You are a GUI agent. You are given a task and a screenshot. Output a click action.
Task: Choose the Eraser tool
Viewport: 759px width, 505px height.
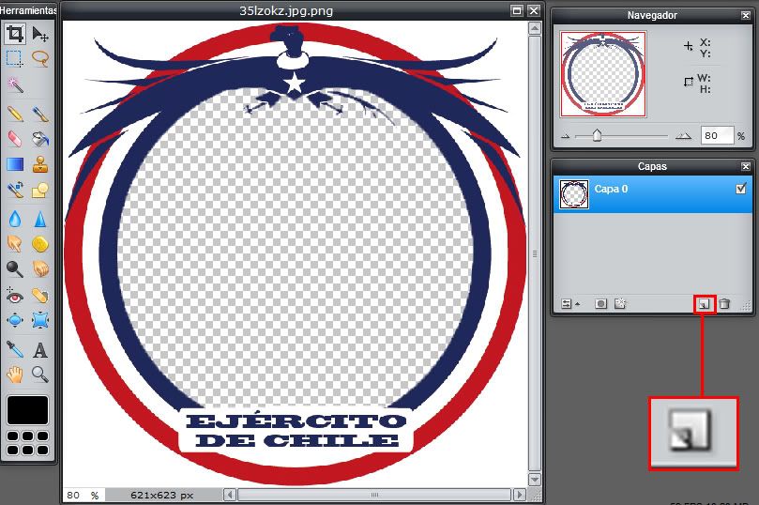pos(15,139)
